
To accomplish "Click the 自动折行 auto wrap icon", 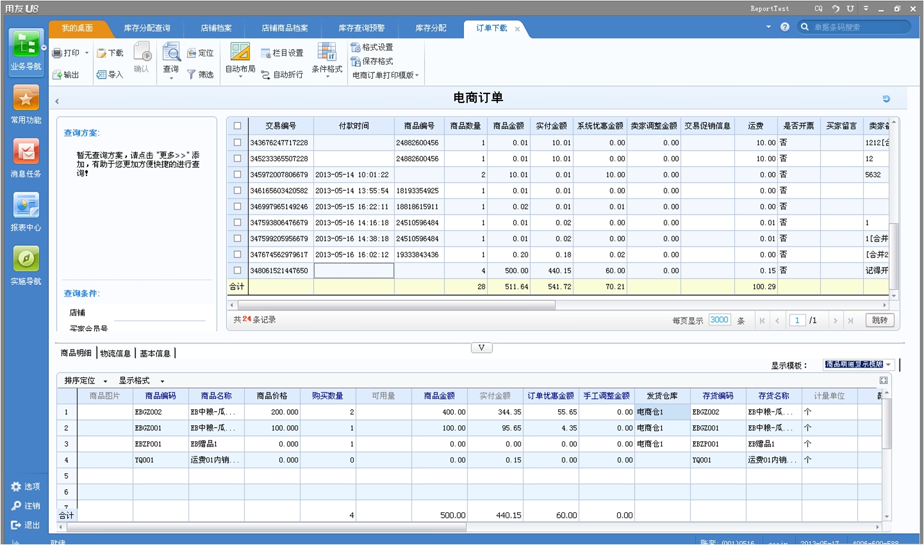I will [266, 75].
